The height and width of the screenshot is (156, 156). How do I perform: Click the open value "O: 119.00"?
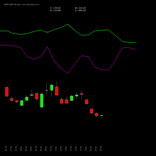tap(55, 11)
